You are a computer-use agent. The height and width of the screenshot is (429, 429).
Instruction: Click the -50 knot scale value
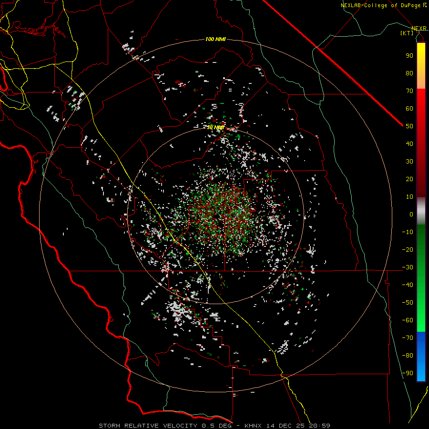click(408, 303)
